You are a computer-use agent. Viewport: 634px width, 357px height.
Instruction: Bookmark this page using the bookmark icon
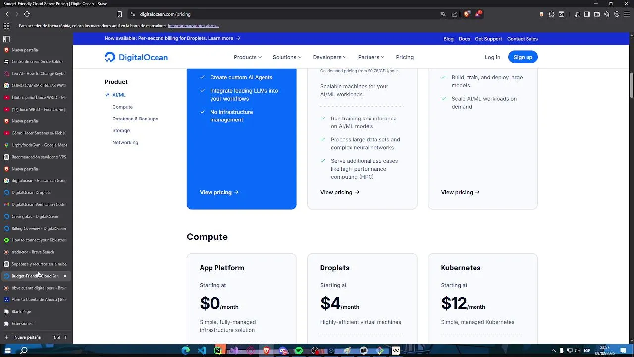coord(119,14)
